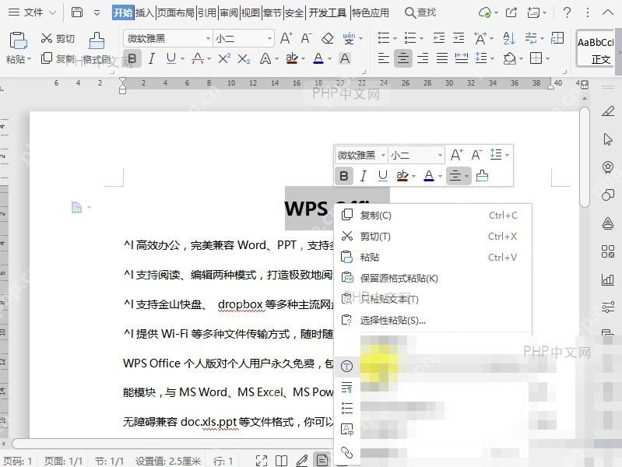
Task: Click the Copy (复制) button in the ribbon
Action: click(58, 58)
